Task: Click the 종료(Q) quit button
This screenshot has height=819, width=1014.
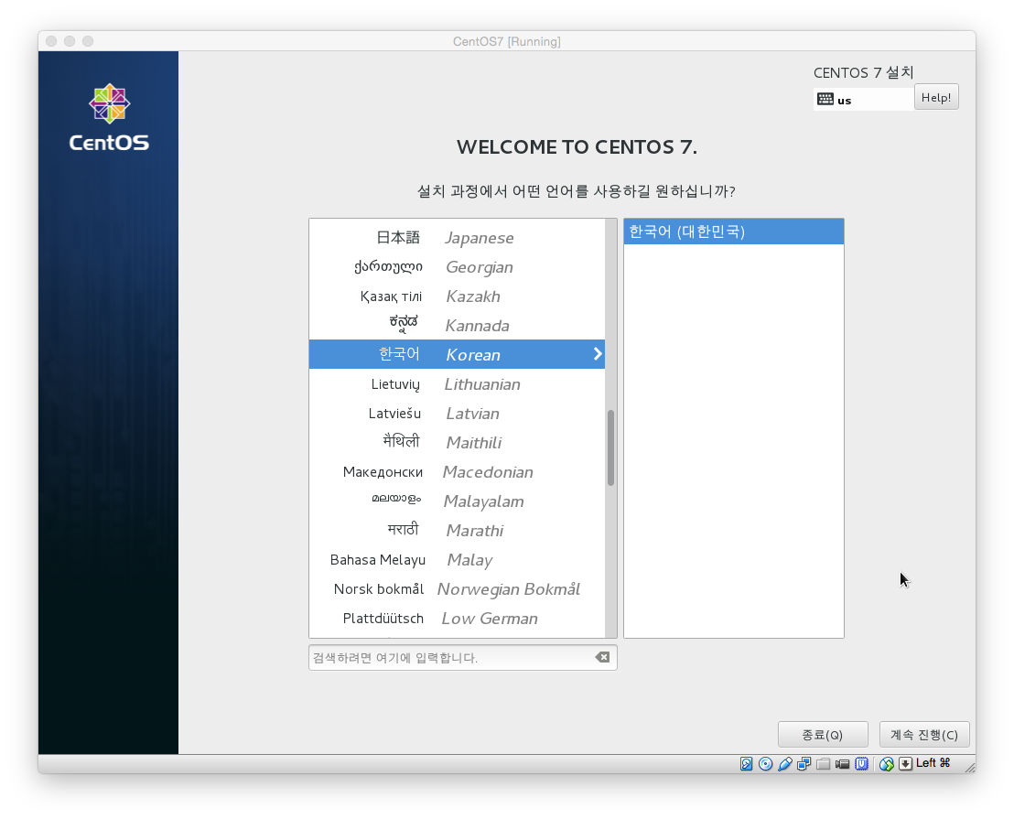Action: click(823, 734)
